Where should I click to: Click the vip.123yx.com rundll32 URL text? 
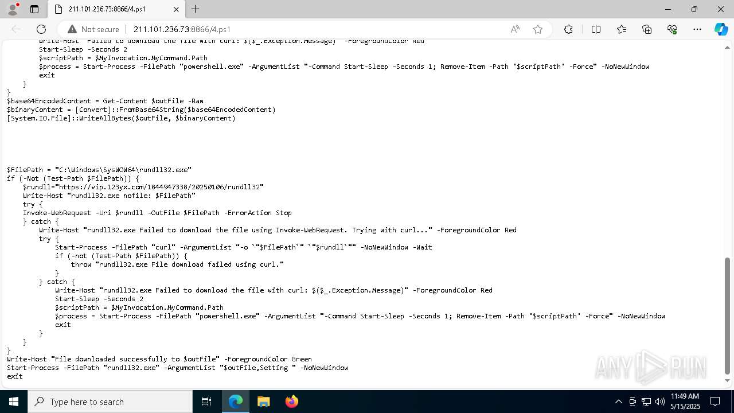pyautogui.click(x=161, y=187)
